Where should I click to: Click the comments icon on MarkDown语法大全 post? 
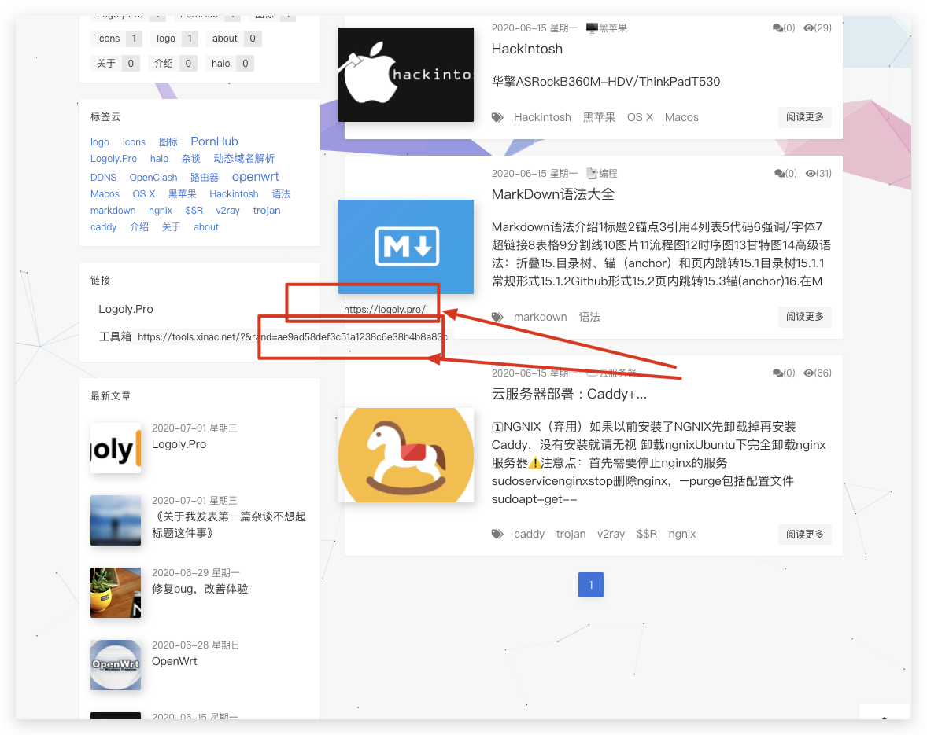coord(779,173)
